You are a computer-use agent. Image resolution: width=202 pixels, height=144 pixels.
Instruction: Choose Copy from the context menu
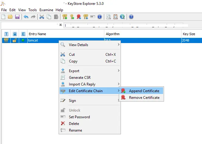pos(90,61)
